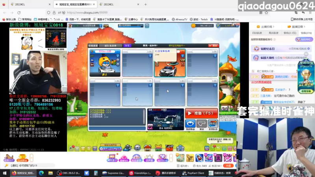315x177 pixels.
Task: Click the change team icon button
Action: point(213,124)
